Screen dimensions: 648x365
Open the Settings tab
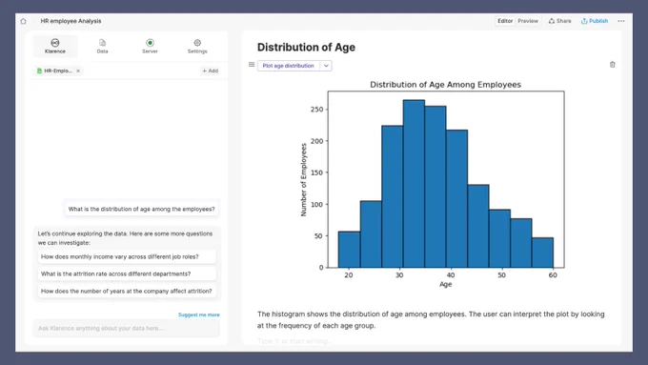(x=197, y=46)
